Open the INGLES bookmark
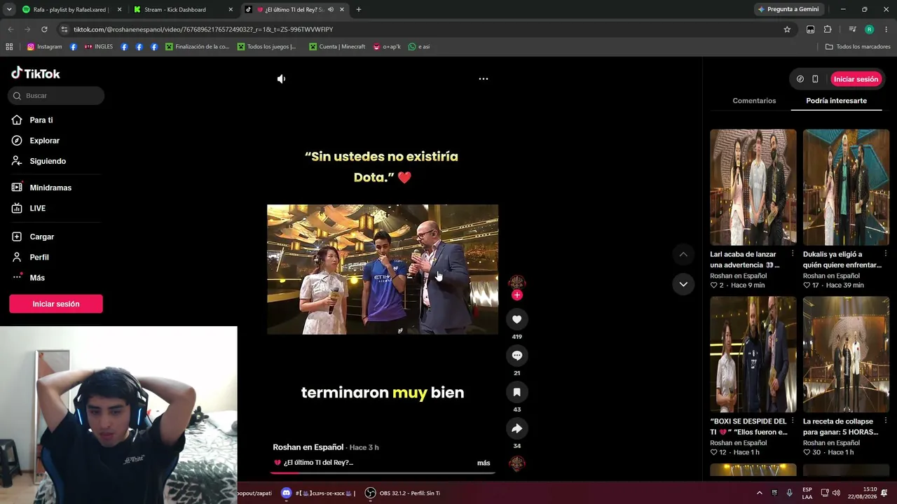 [x=98, y=47]
